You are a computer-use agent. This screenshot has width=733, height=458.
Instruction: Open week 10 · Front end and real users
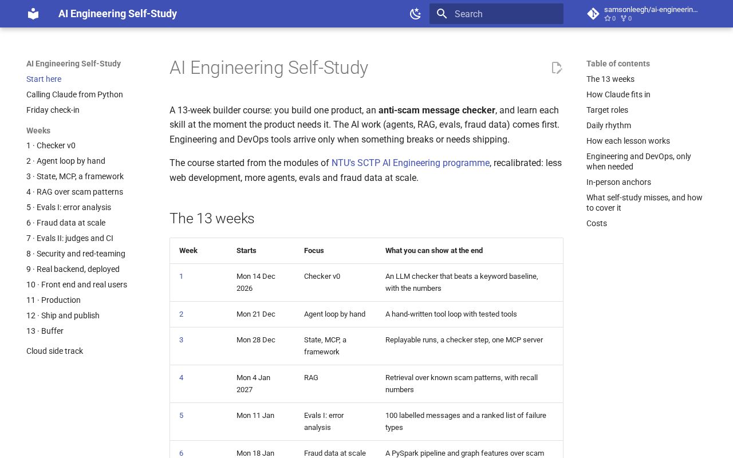click(x=77, y=285)
